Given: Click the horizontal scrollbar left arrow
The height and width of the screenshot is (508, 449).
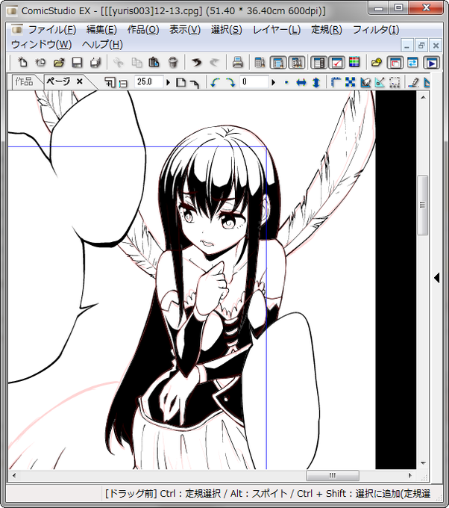Looking at the screenshot, I should click(x=14, y=475).
